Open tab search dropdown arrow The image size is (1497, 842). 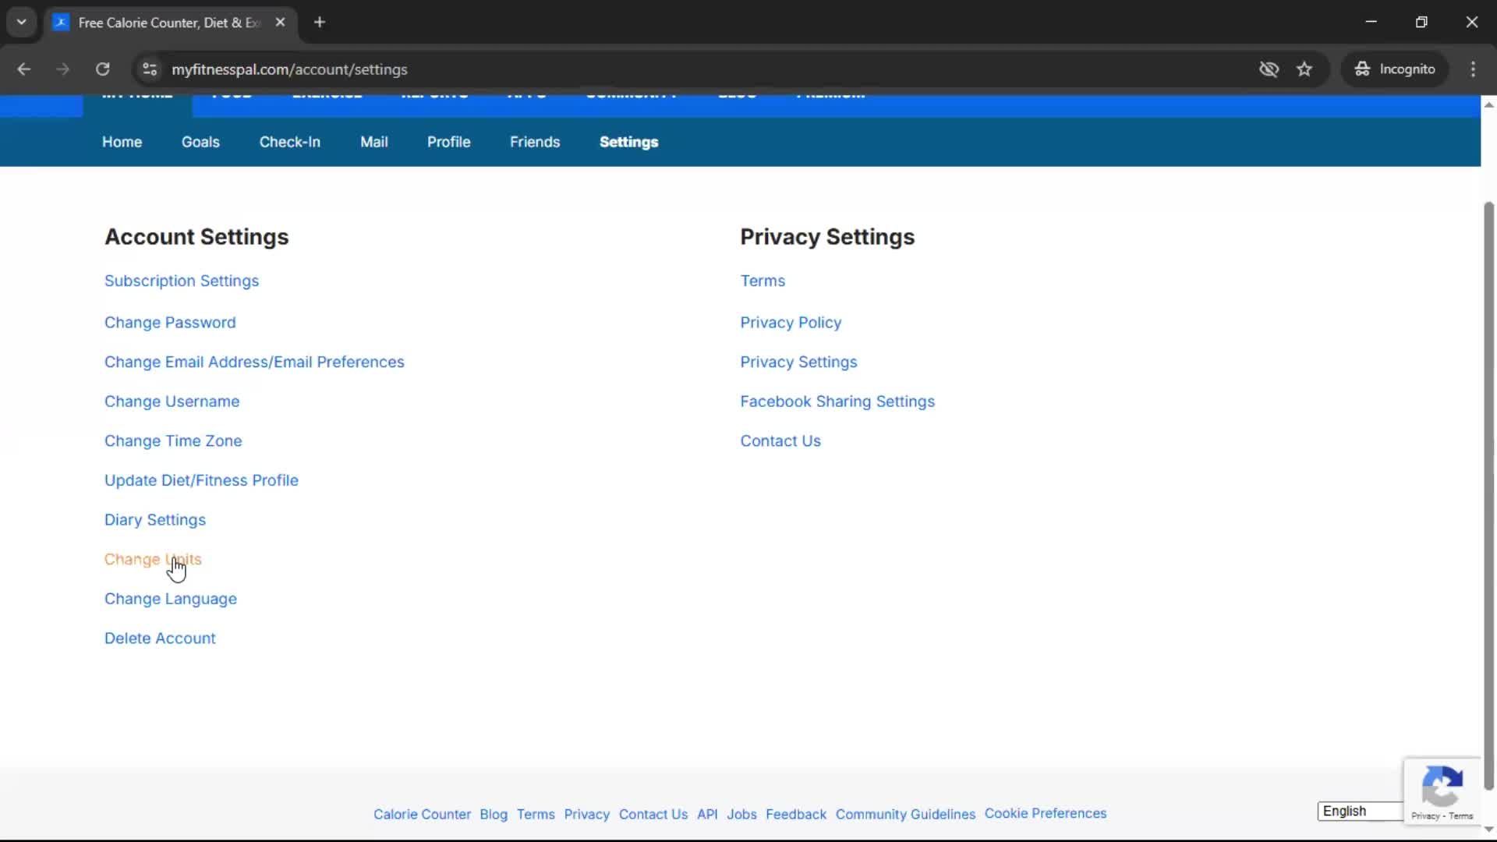[x=22, y=23]
